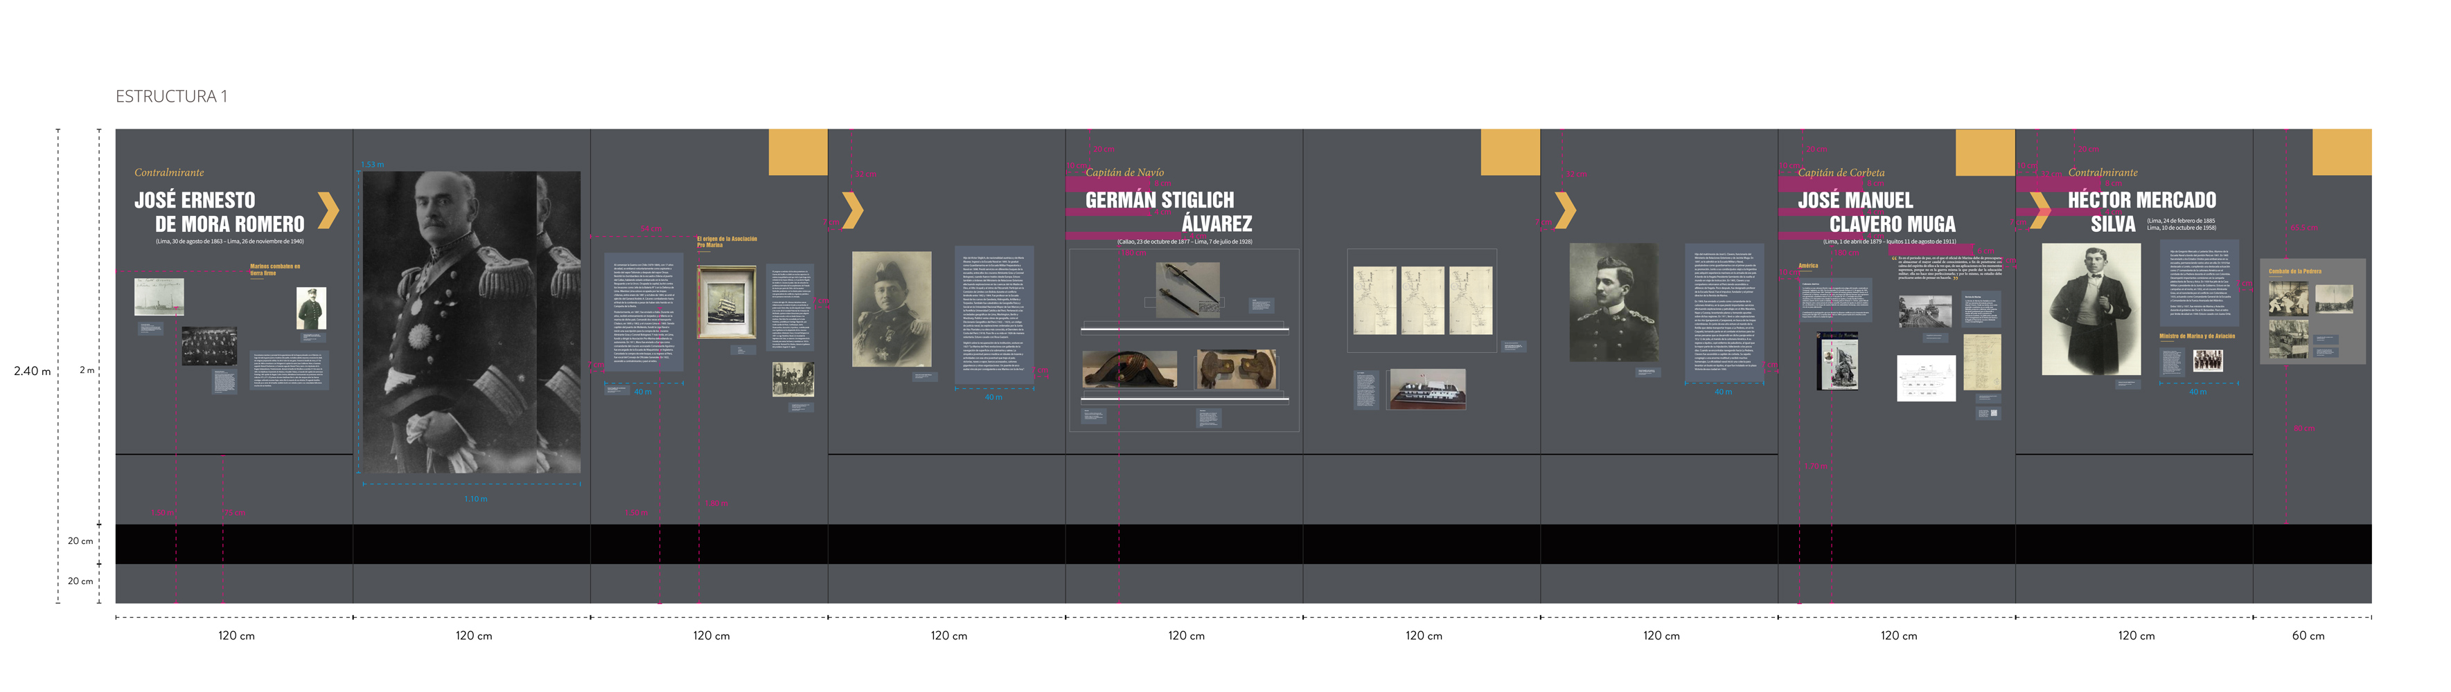
Task: Select the two daggers photo
Action: 1187,289
